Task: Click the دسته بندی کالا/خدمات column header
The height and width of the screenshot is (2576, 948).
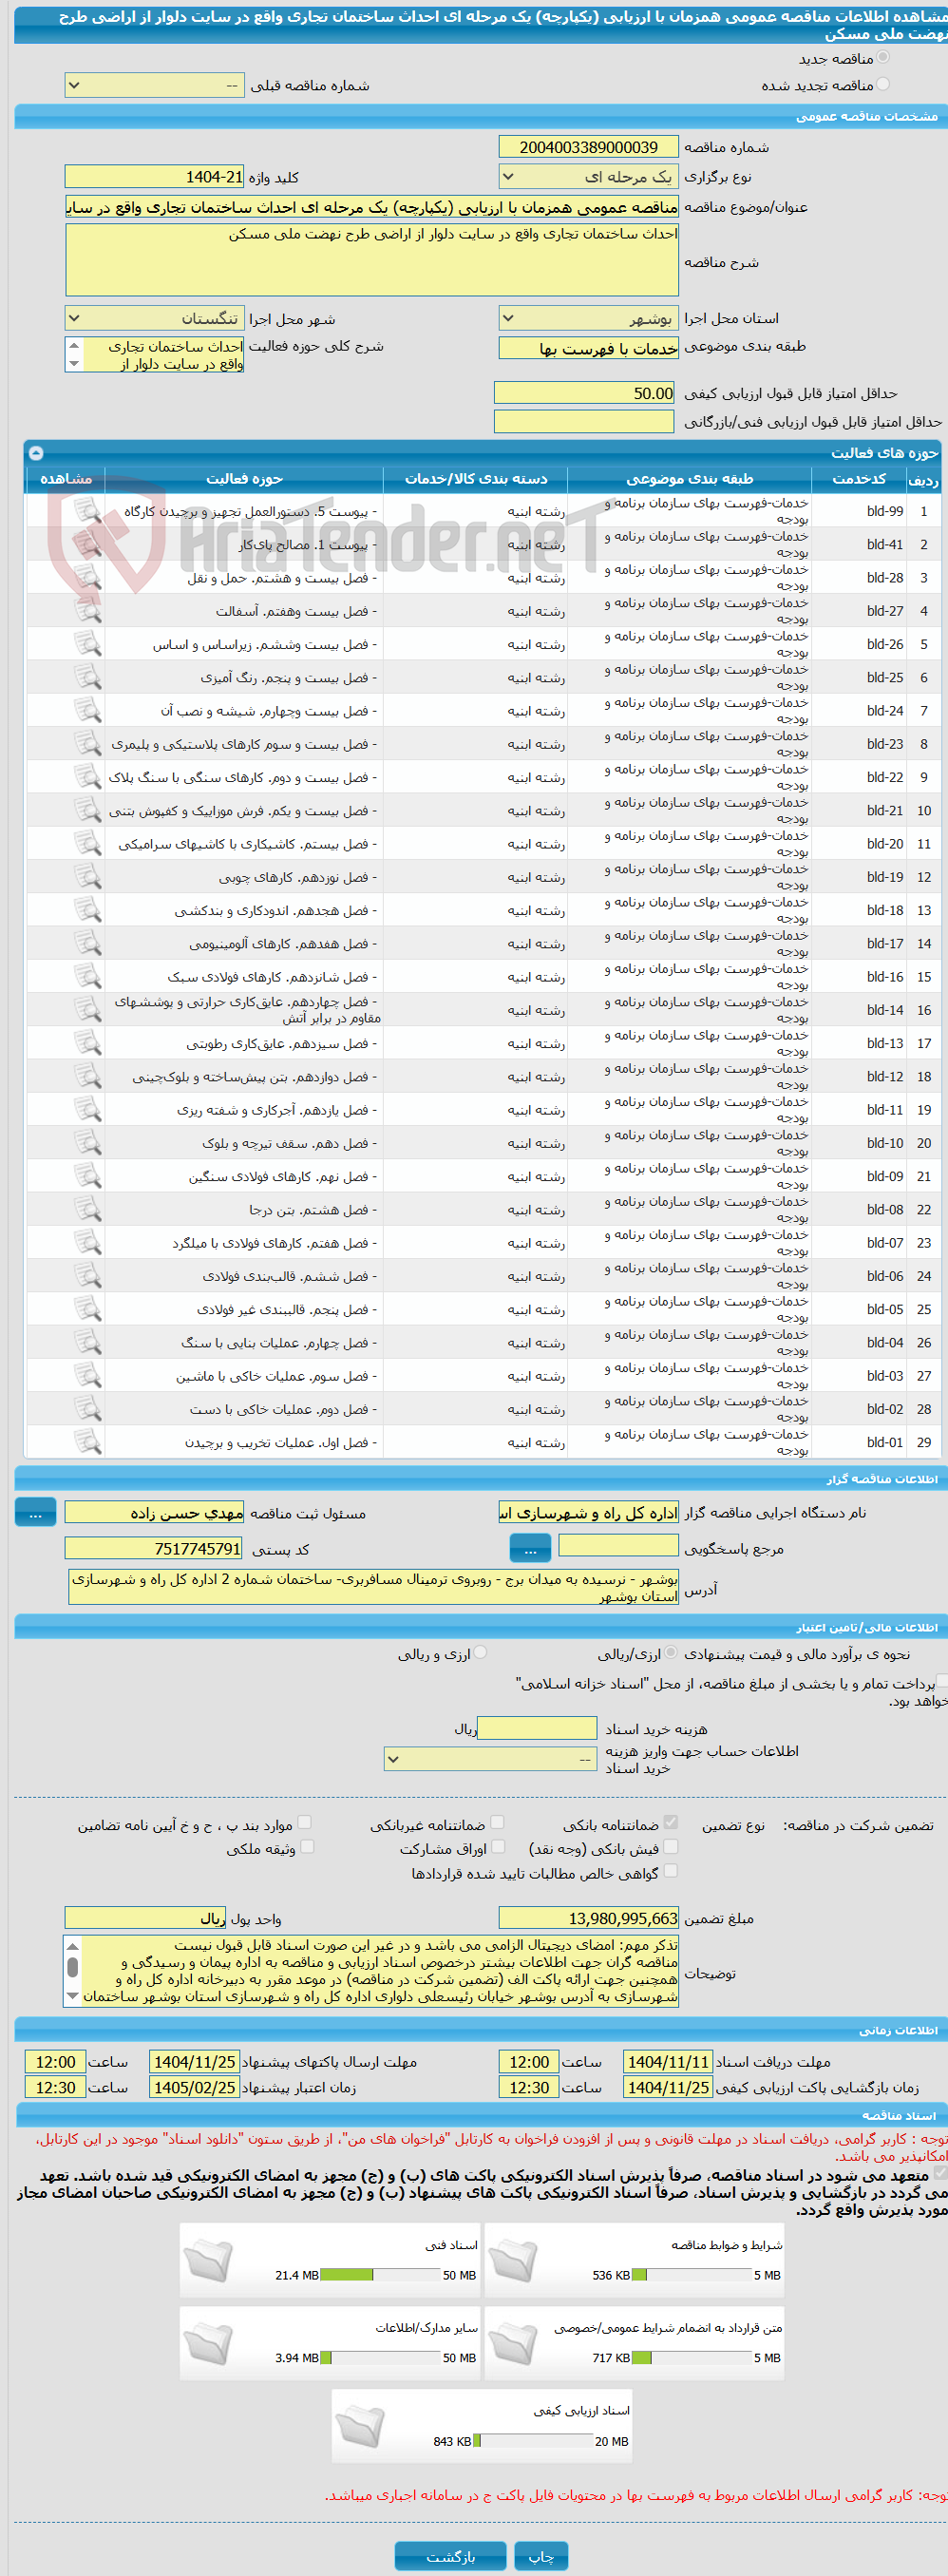Action: [x=475, y=479]
